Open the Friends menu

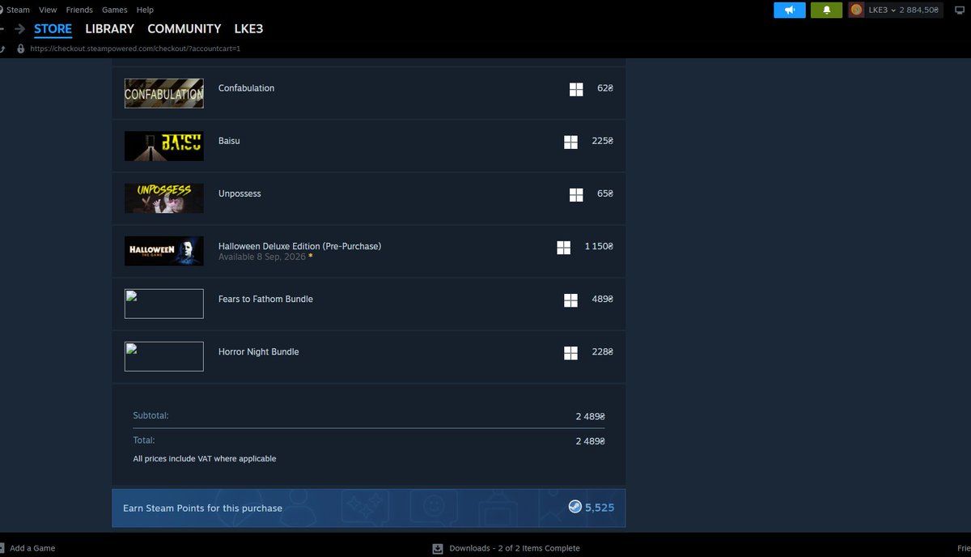point(79,10)
